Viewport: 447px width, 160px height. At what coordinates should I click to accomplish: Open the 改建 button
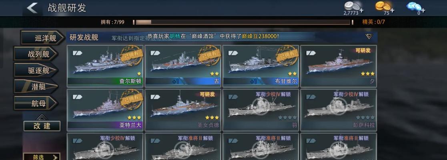[x=42, y=126]
